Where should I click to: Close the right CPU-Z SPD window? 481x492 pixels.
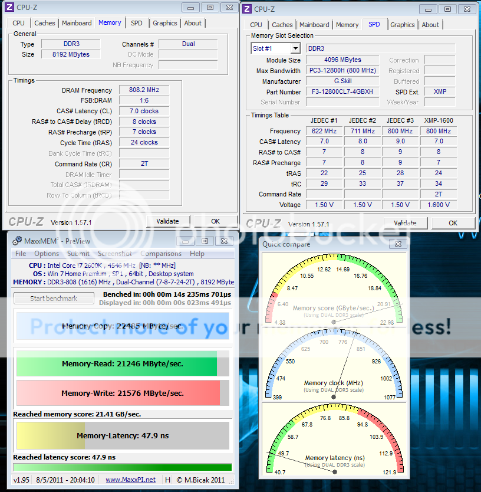coord(467,9)
